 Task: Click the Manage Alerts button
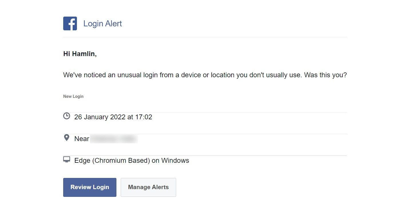coord(148,187)
